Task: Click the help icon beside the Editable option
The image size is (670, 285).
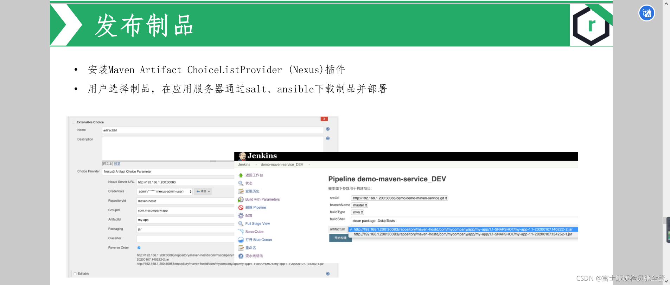Action: [x=328, y=274]
